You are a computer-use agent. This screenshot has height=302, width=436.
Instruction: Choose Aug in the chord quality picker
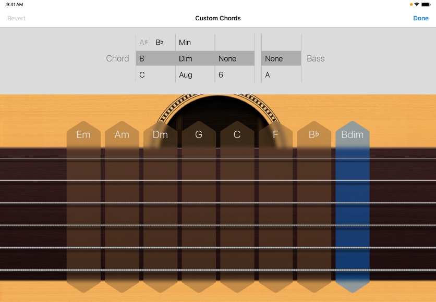(186, 75)
